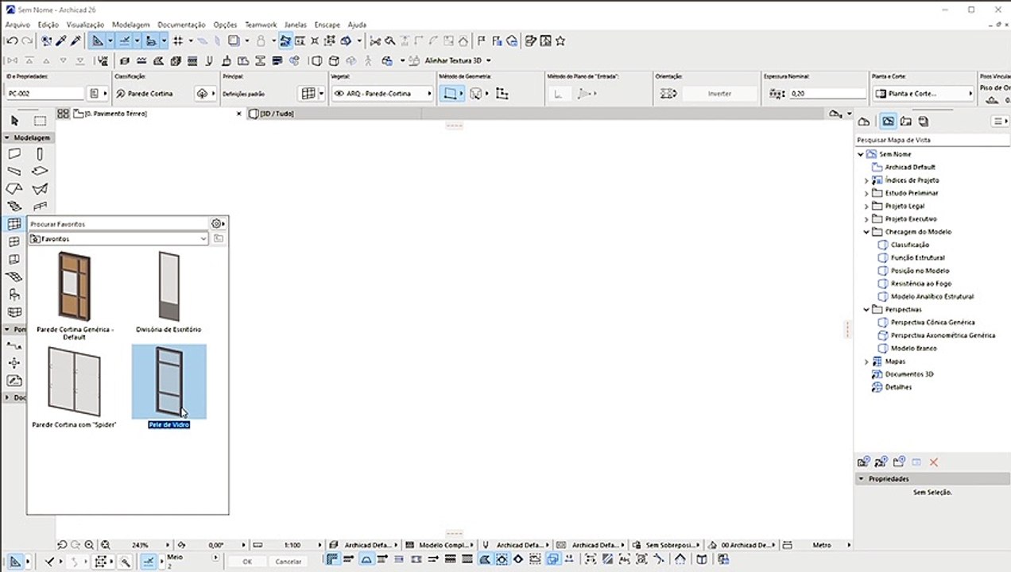This screenshot has height=572, width=1011.
Task: Select the Window tool in toolbox
Action: point(14,242)
